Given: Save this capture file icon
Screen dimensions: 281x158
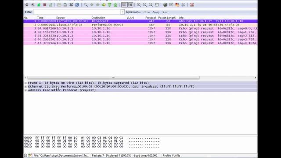Looking at the screenshot, I should [x=65, y=5].
